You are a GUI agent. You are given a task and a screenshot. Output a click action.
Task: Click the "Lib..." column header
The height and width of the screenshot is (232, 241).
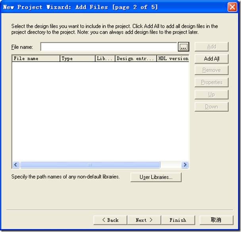(x=105, y=58)
